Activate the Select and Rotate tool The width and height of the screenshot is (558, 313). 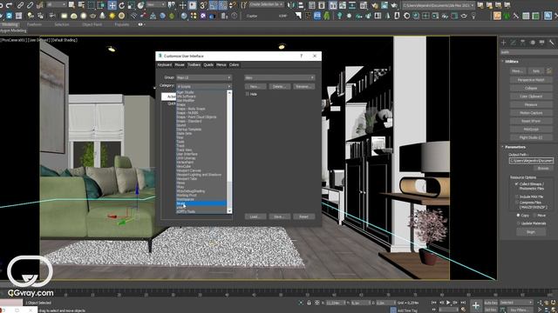[x=122, y=5]
